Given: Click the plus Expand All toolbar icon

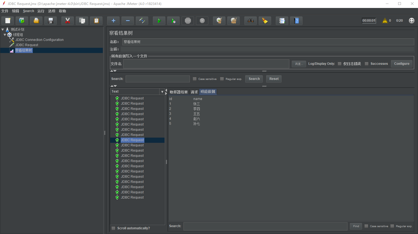Looking at the screenshot, I should pos(113,21).
